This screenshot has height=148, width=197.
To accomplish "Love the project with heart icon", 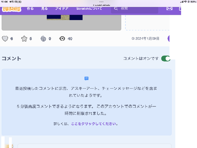I will pyautogui.click(x=5, y=39).
